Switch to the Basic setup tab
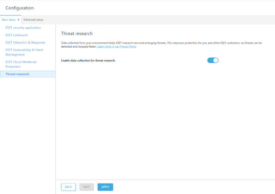Image resolution: width=275 pixels, height=194 pixels. click(x=11, y=20)
